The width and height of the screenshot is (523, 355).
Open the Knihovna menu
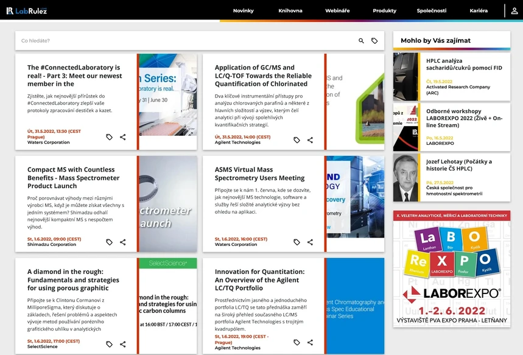[290, 11]
